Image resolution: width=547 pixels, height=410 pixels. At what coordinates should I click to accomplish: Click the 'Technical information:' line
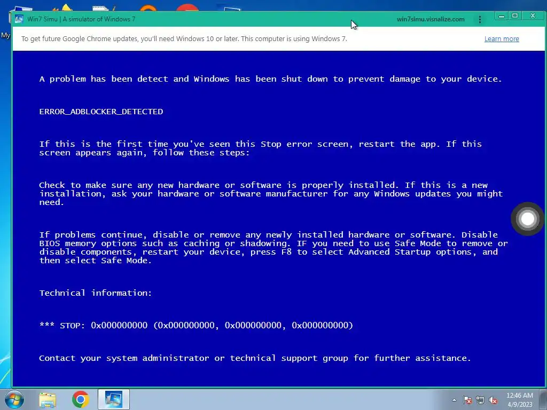[96, 293]
